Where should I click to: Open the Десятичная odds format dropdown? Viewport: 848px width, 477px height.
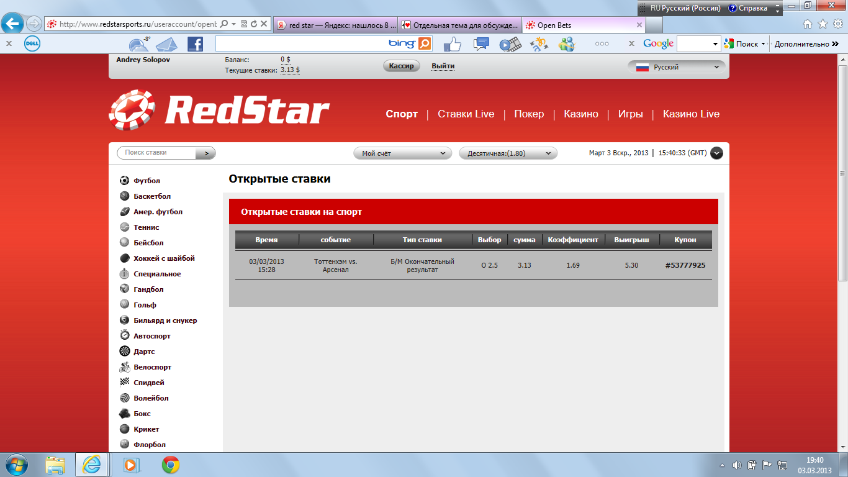508,153
